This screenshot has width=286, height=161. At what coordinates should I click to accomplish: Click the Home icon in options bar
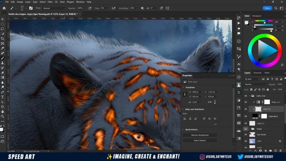[4, 8]
